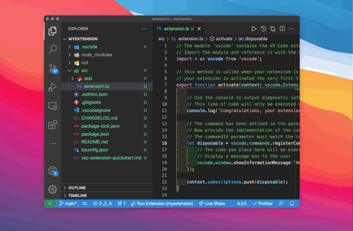Open package-lock.json file
The width and height of the screenshot is (353, 231).
(x=107, y=126)
